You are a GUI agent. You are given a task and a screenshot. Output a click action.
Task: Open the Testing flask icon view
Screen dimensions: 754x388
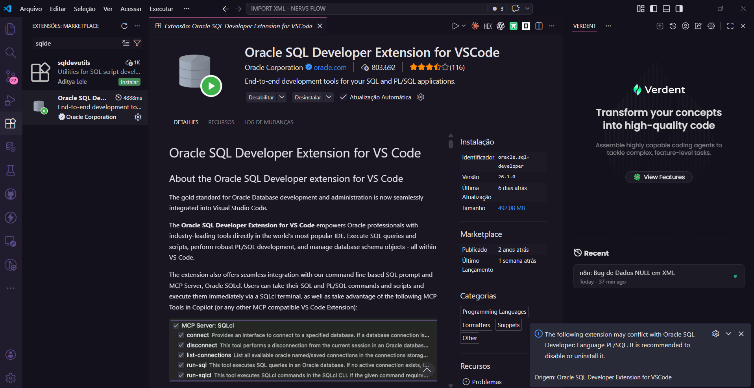(x=11, y=170)
